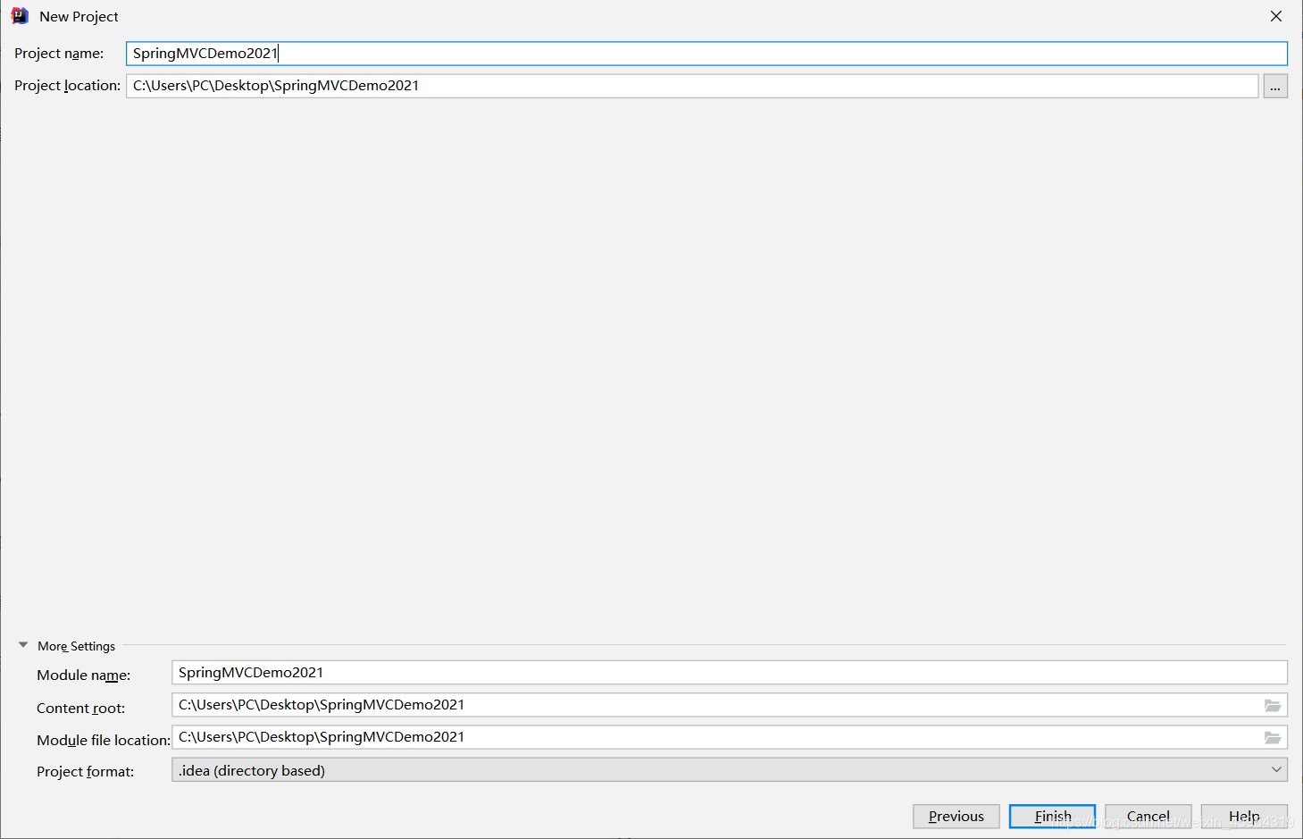The image size is (1303, 839).
Task: Open Help for the New Project dialog
Action: tap(1244, 816)
